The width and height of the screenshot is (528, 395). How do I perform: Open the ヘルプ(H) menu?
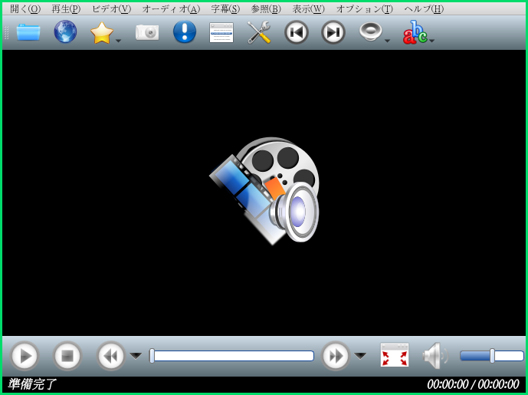tap(424, 9)
